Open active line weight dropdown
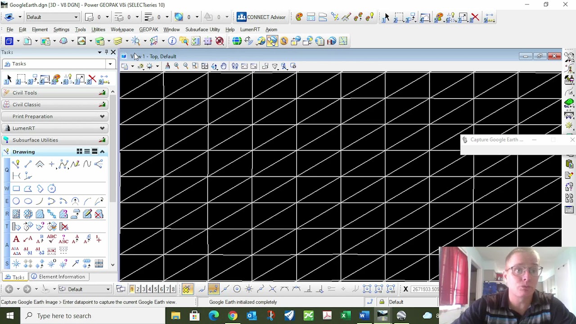This screenshot has width=576, height=324. tap(167, 17)
